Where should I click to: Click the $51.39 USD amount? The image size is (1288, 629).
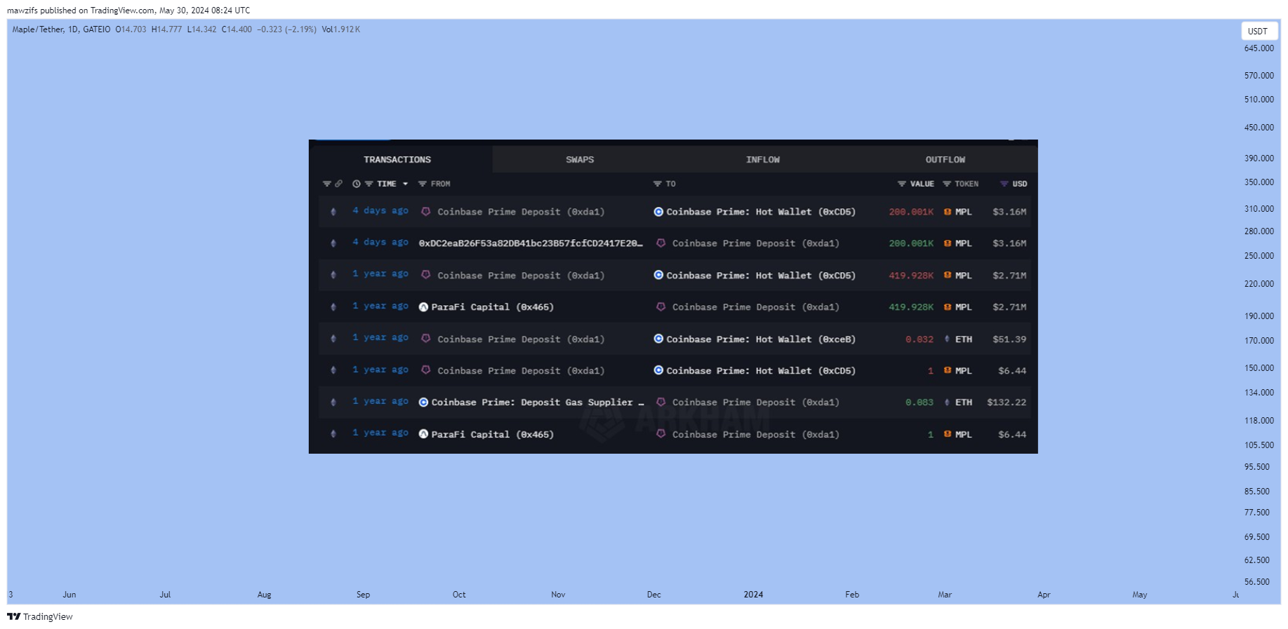pos(1009,339)
